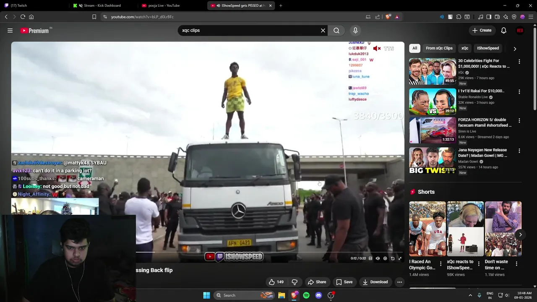
Task: Exit full screen in player
Action: tap(400, 258)
